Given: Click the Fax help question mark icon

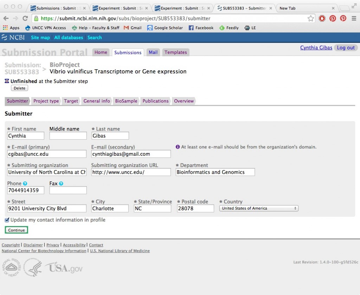Looking at the screenshot, I should point(61,184).
